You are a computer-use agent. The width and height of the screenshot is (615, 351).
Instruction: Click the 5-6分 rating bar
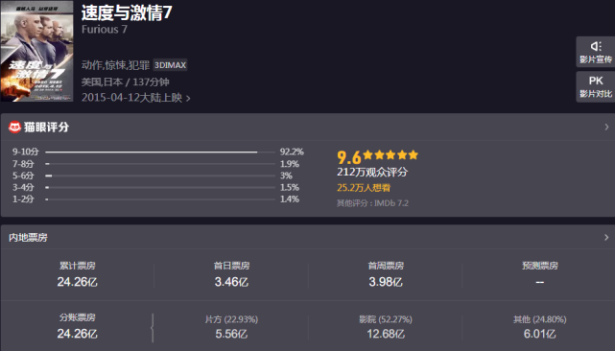(x=160, y=175)
